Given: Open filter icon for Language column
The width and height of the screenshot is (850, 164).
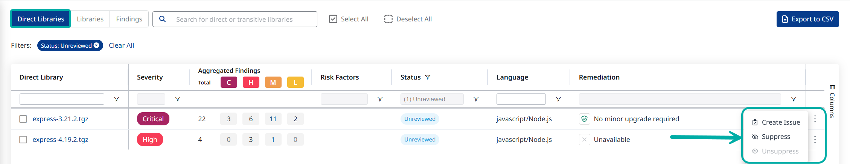Looking at the screenshot, I should 558,99.
